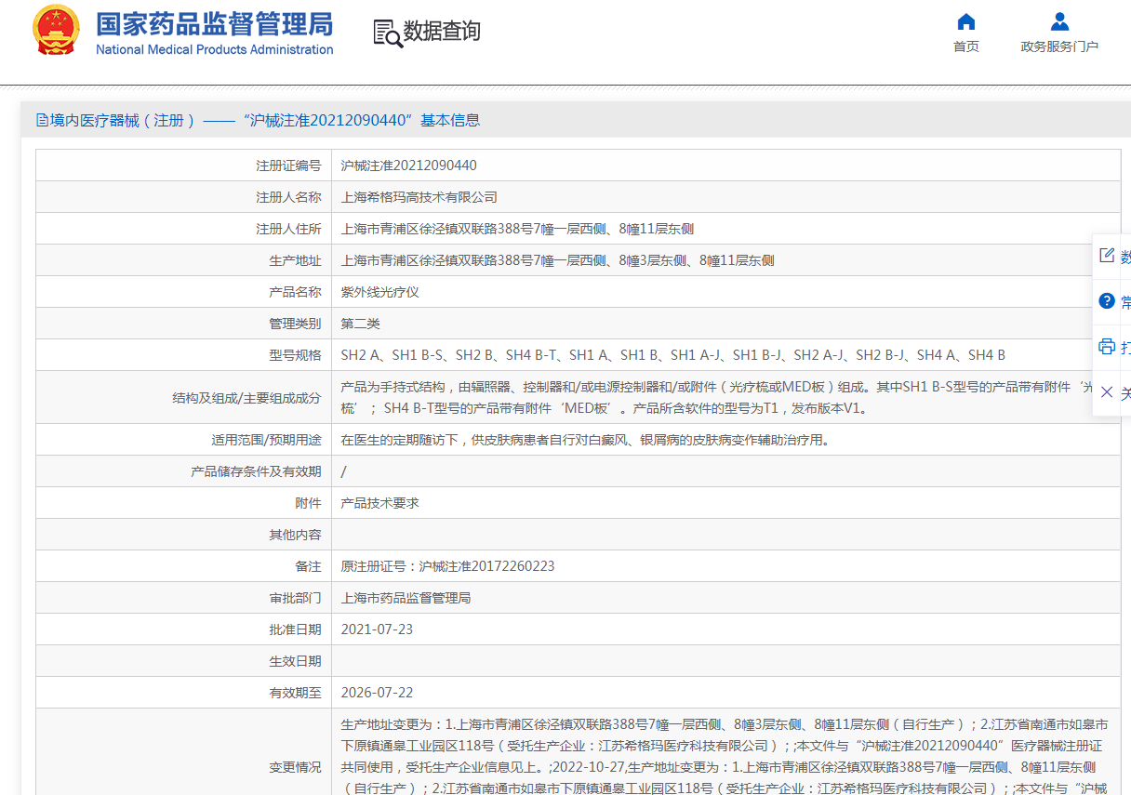Click the edit pencil icon in side panel
This screenshot has width=1131, height=795.
[x=1107, y=256]
